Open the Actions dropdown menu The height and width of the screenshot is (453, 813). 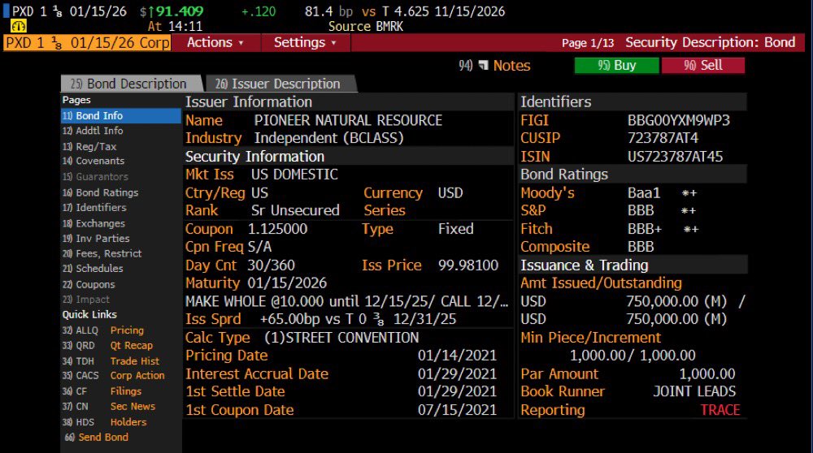point(215,42)
